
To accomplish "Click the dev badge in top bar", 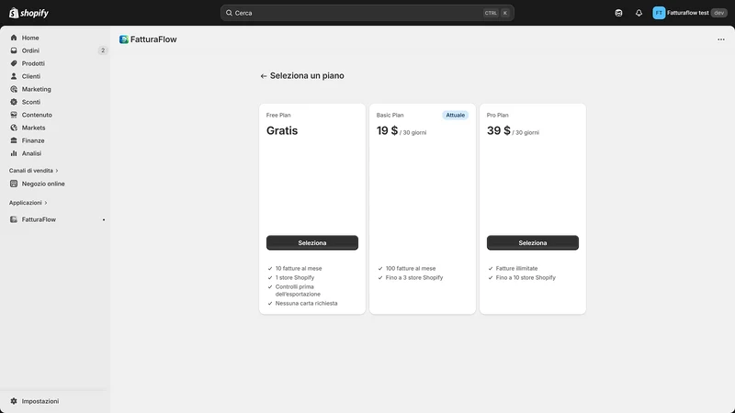I will click(718, 13).
